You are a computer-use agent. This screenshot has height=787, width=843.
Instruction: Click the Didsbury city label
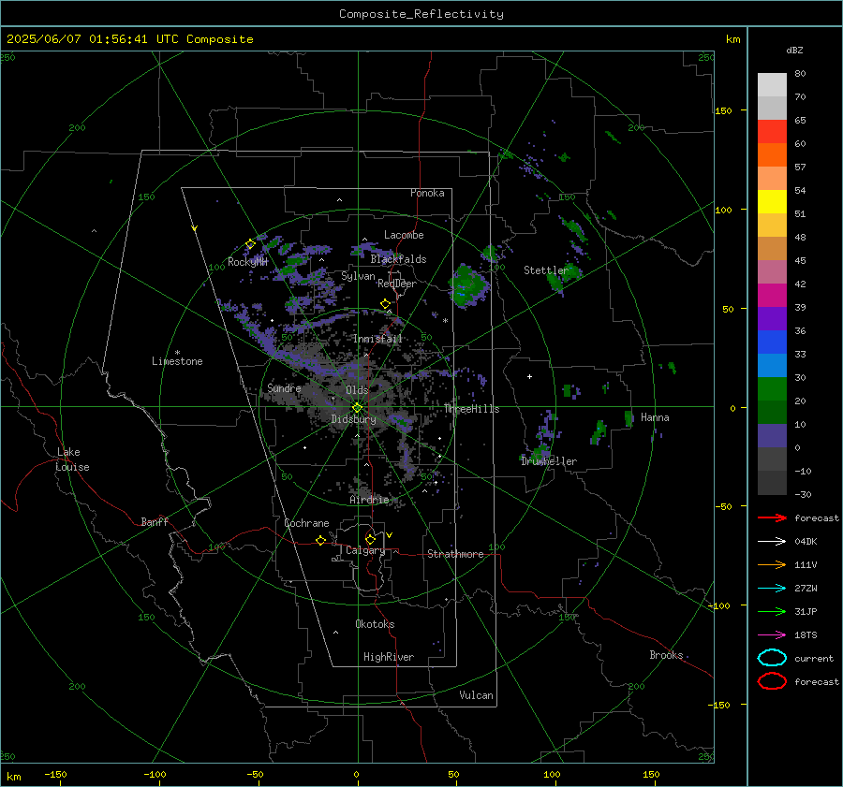pyautogui.click(x=353, y=419)
